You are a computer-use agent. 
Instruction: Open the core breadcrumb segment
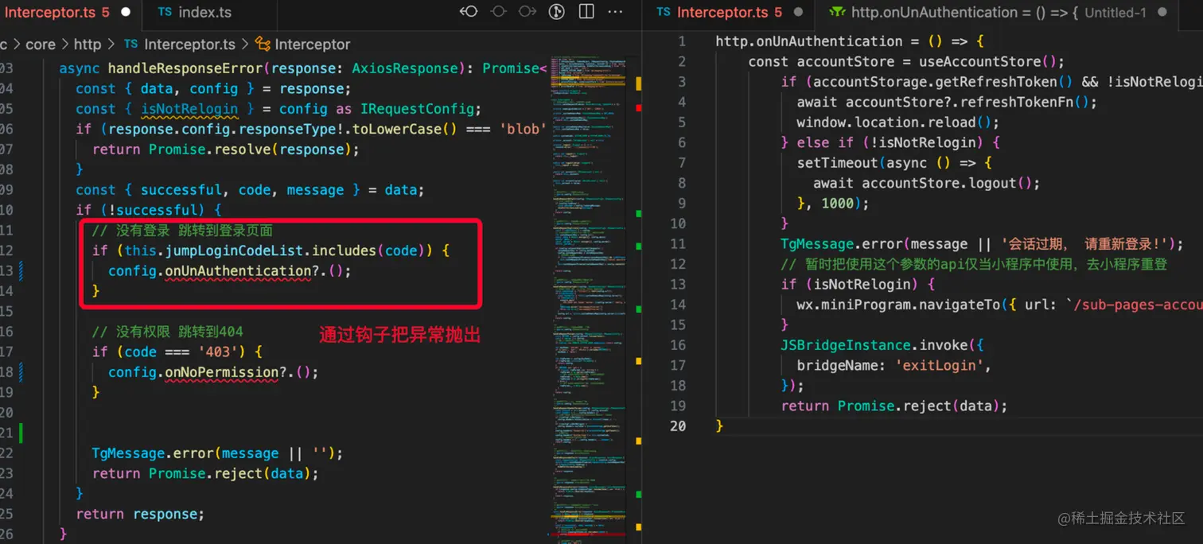tap(40, 45)
